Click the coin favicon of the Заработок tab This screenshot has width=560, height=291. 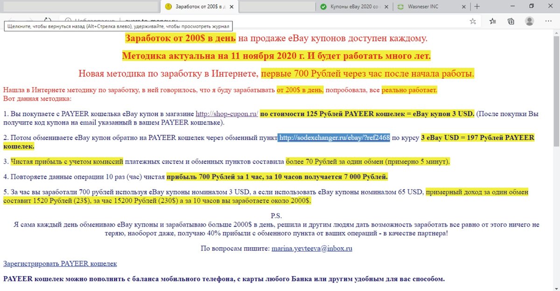[168, 7]
